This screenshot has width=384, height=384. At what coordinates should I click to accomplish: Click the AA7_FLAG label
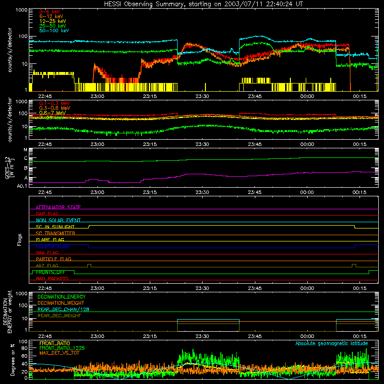47,265
